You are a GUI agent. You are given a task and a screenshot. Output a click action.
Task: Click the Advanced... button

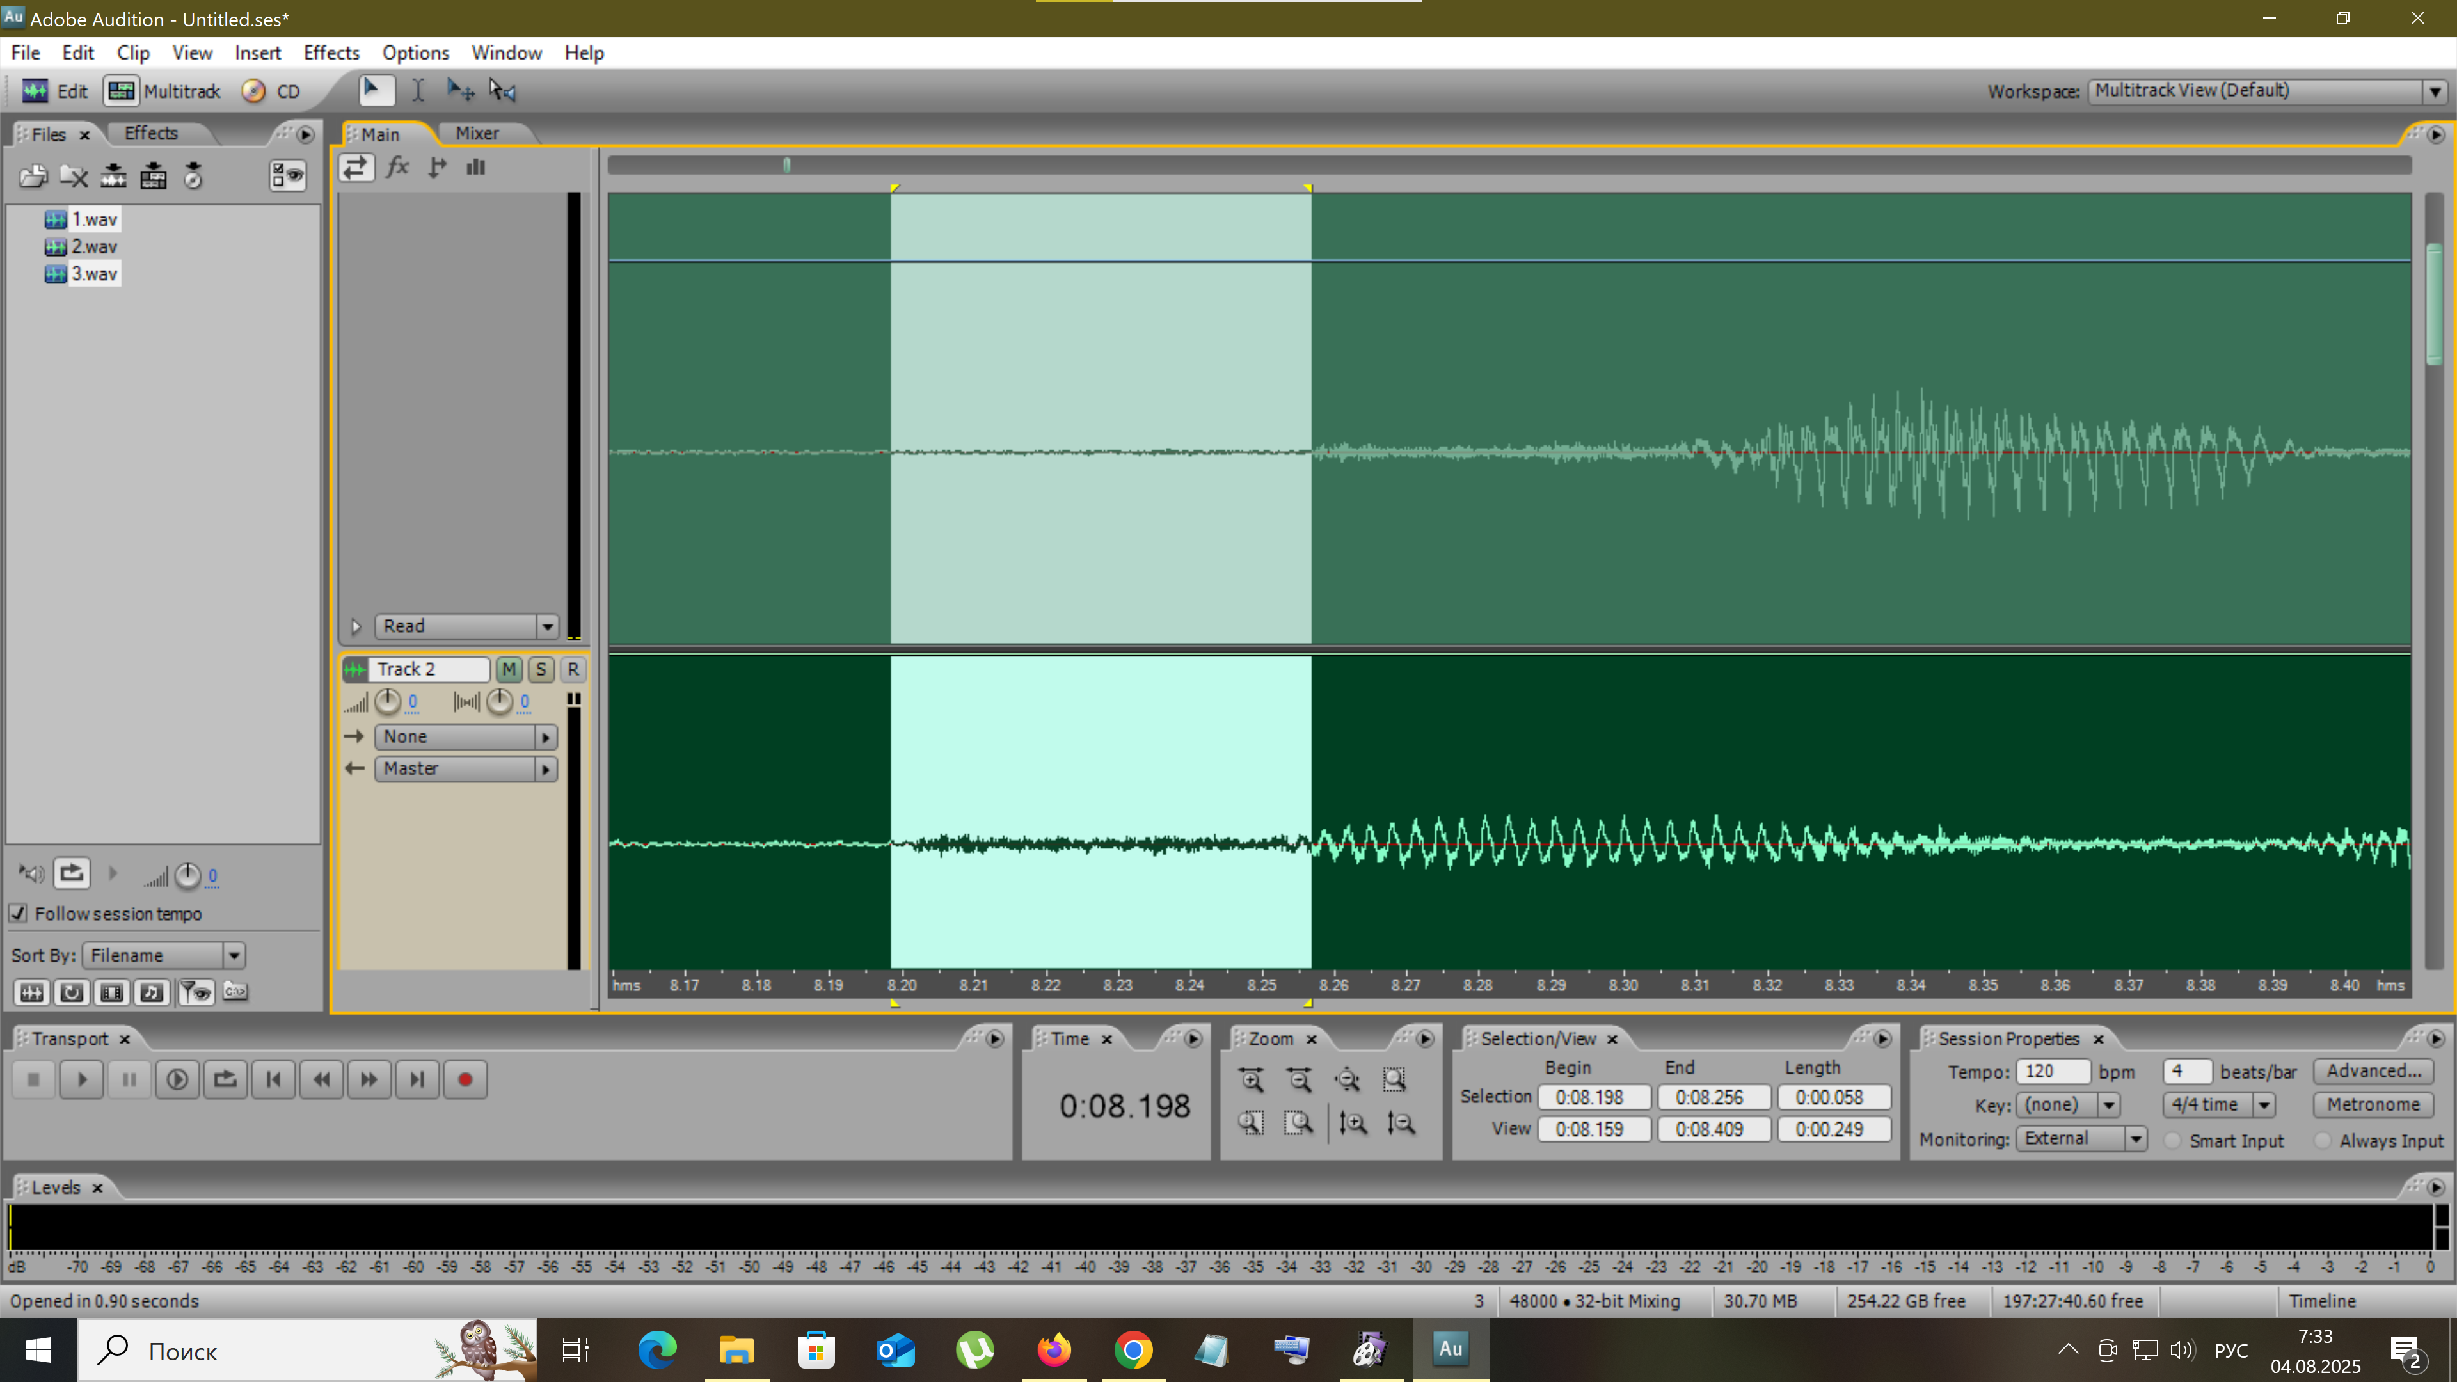[2372, 1071]
